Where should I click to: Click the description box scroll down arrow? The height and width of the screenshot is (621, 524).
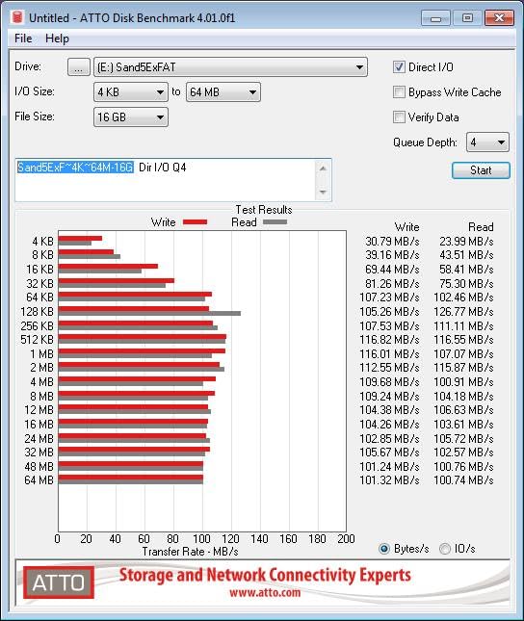point(323,193)
